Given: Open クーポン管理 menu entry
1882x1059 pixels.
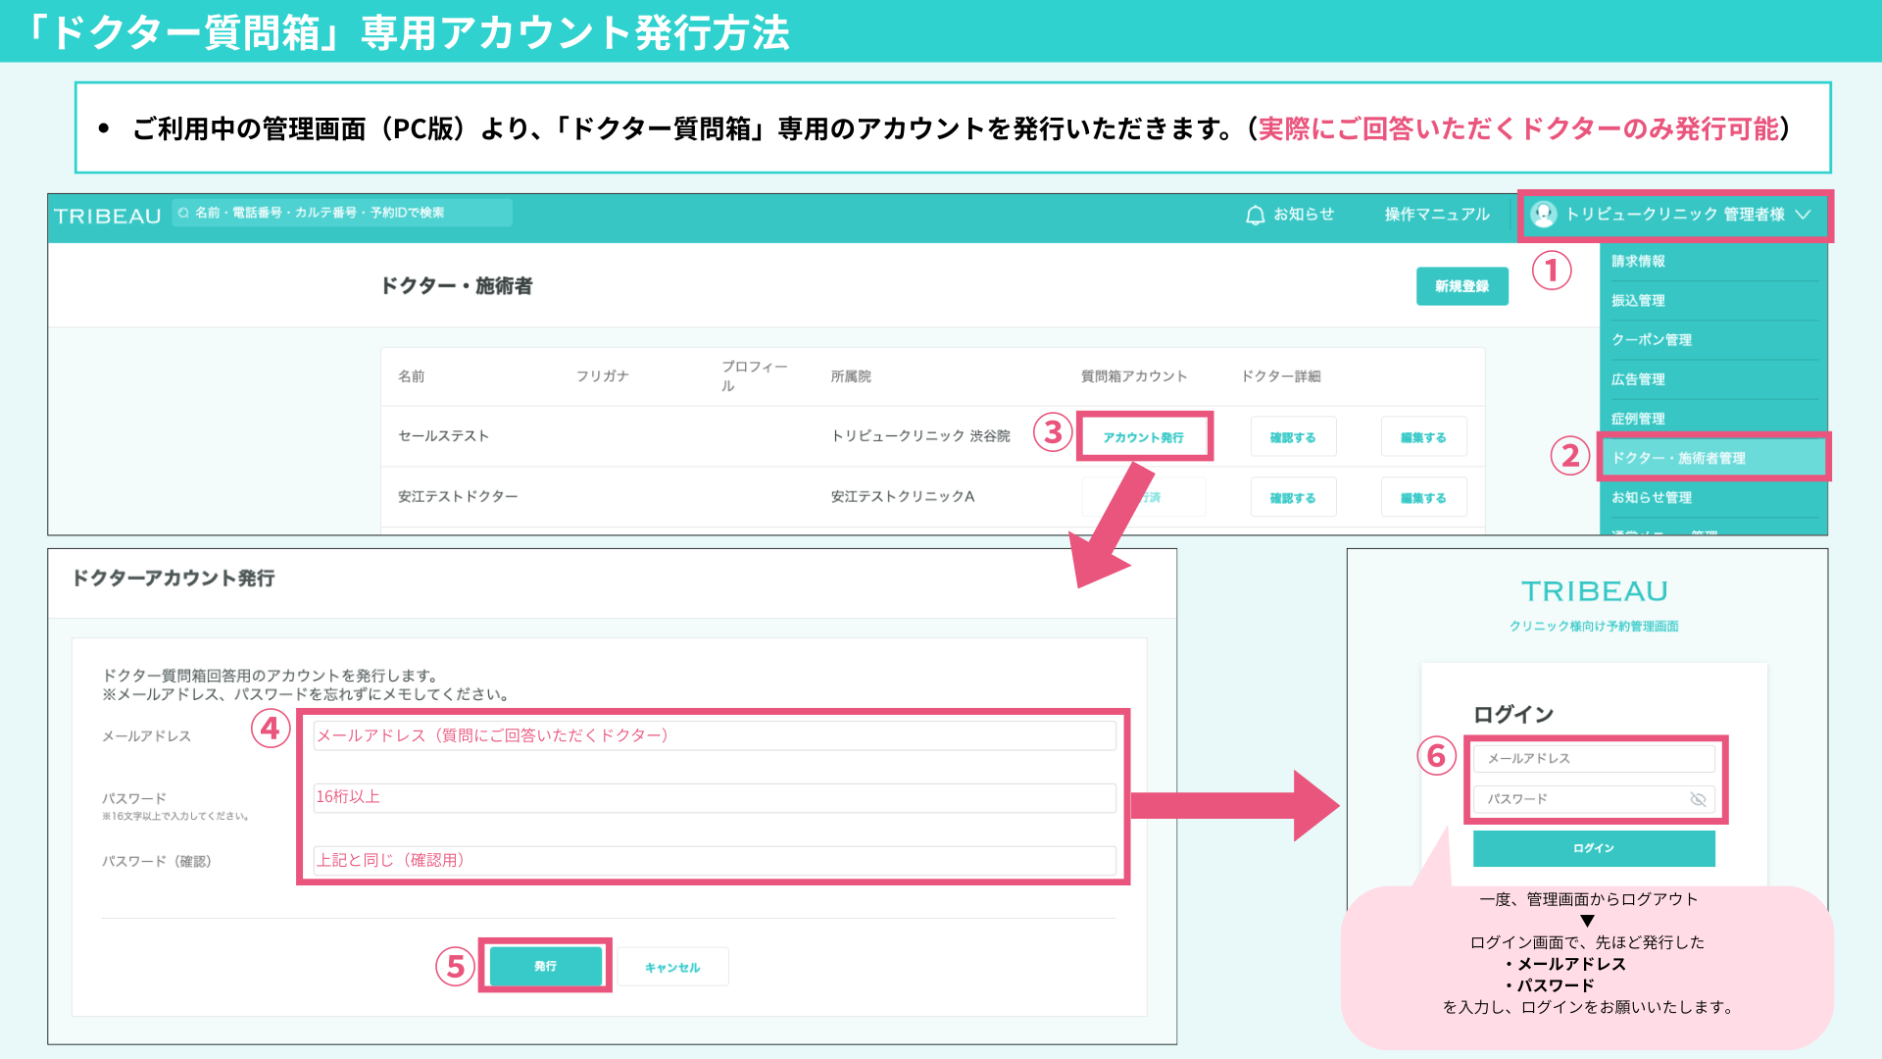Looking at the screenshot, I should click(1651, 340).
